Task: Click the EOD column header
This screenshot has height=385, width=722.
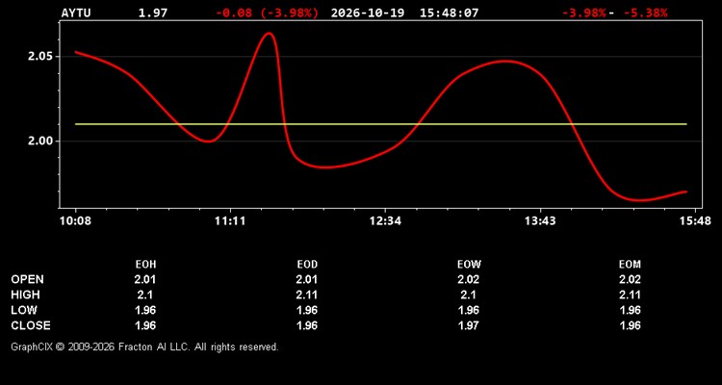Action: tap(307, 265)
